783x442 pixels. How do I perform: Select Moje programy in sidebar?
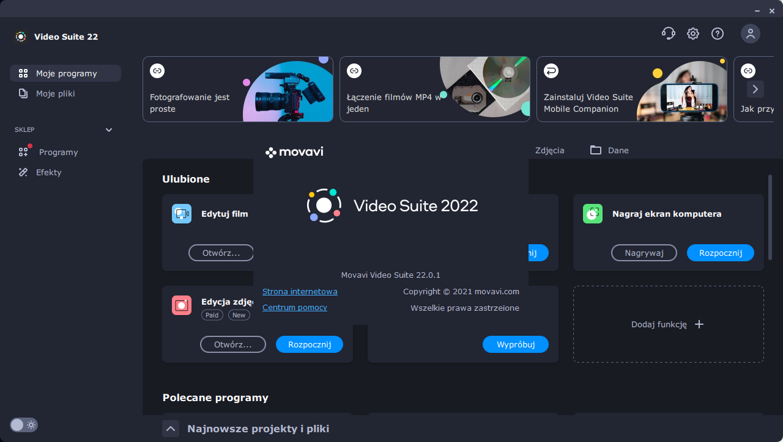point(65,73)
